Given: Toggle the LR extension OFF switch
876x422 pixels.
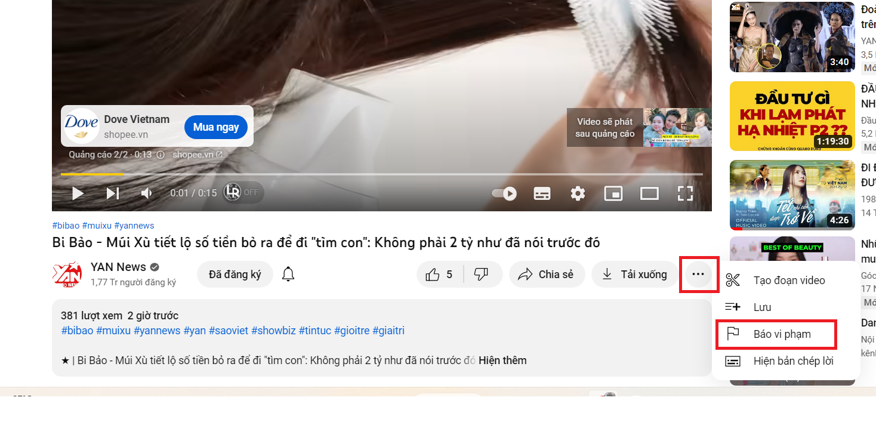Looking at the screenshot, I should [243, 192].
